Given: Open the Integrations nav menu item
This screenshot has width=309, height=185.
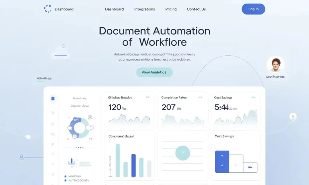Looking at the screenshot, I should [x=145, y=9].
